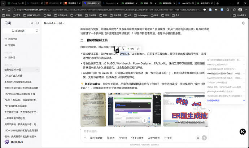Open the three-dot menu on 绘制专业Visio图
Viewport: 249px width, 148px height.
(37, 69)
